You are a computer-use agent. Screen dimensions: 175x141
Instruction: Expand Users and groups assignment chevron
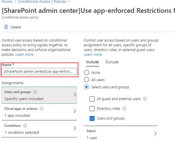[75, 94]
